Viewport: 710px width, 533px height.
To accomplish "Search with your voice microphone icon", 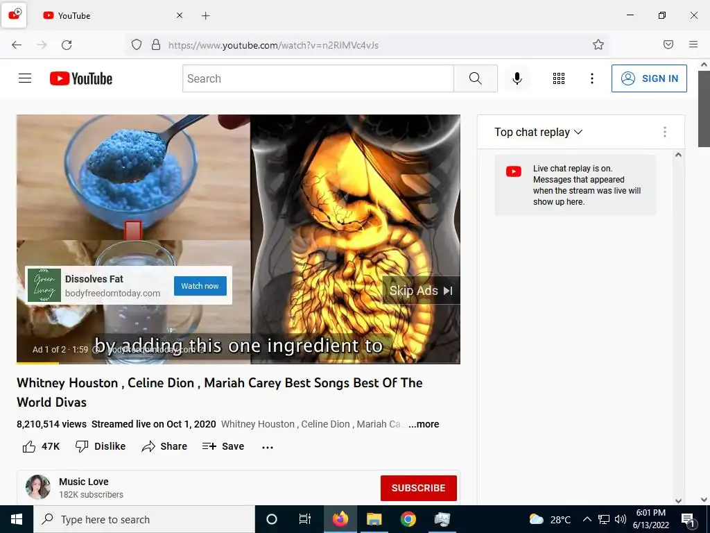I will coord(517,78).
